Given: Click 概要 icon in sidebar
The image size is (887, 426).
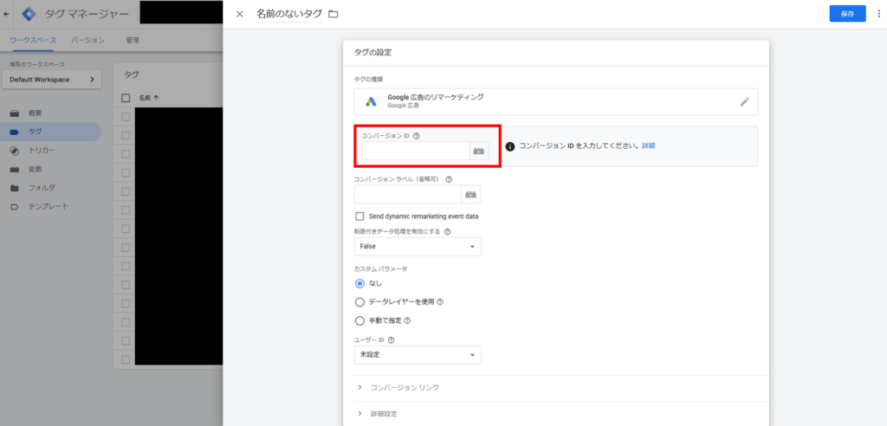Looking at the screenshot, I should tap(15, 113).
